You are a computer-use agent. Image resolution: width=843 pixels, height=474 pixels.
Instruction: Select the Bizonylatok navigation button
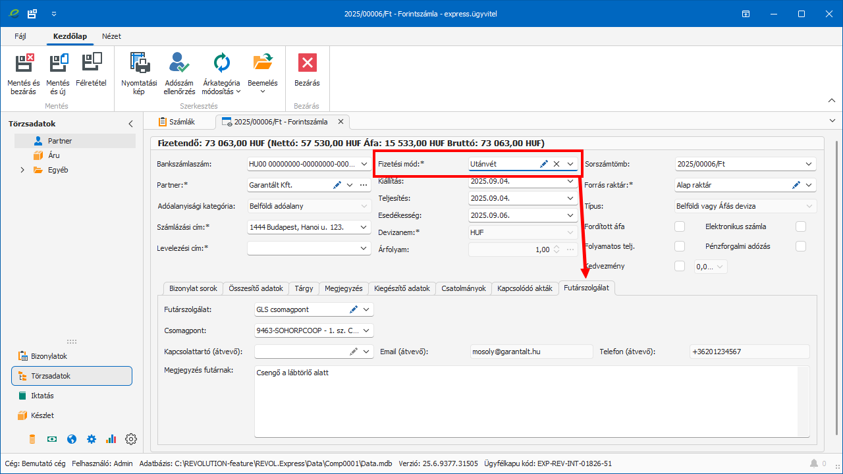[x=48, y=356]
